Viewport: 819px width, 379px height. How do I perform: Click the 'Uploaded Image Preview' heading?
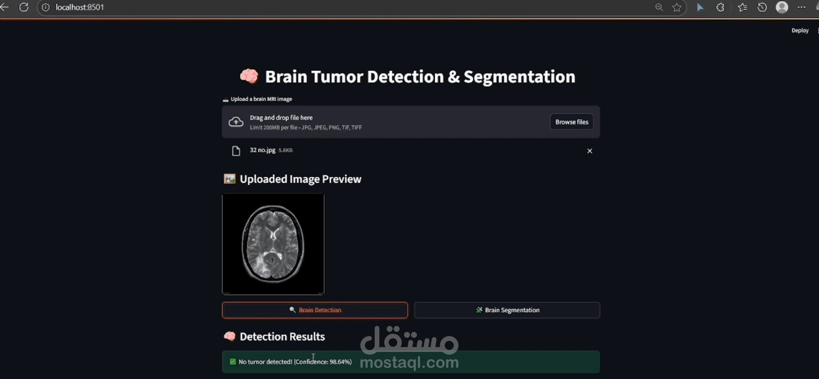301,179
